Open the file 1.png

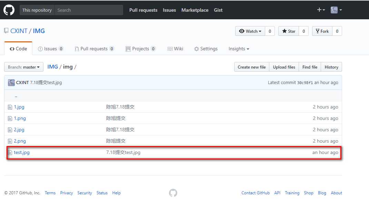(20, 118)
